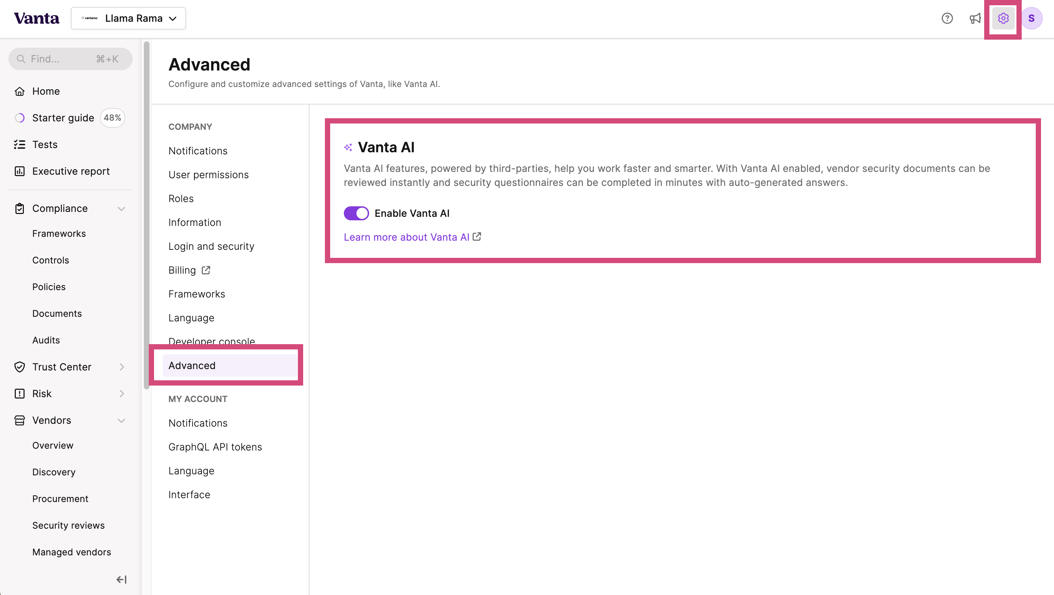This screenshot has width=1054, height=595.
Task: Expand the Trust Center section chevron
Action: (121, 367)
